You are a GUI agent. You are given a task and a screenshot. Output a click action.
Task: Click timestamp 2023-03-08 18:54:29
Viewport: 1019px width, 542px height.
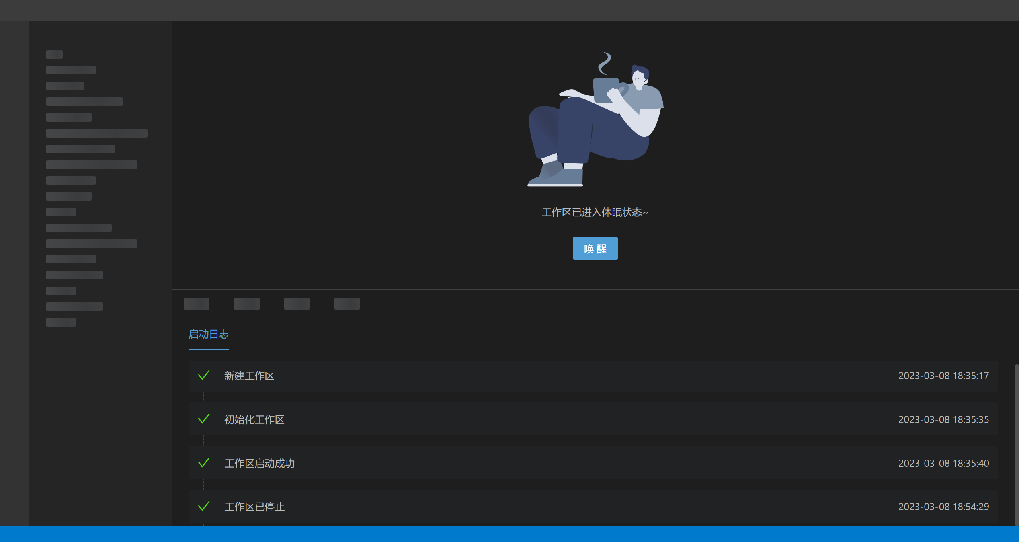[x=943, y=507]
